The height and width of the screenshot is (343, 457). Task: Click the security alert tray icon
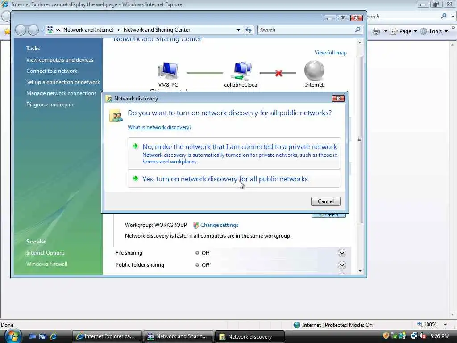pyautogui.click(x=386, y=336)
